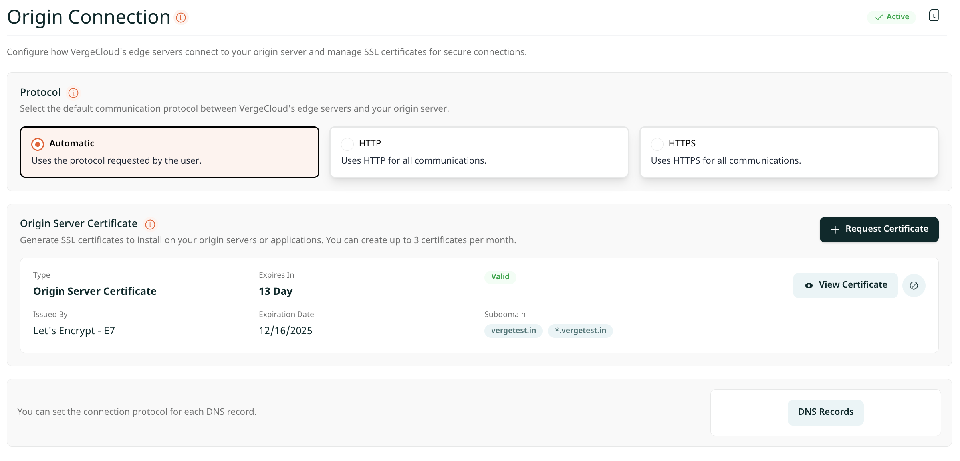Select the Automatic protocol radio button
960x461 pixels.
[38, 144]
